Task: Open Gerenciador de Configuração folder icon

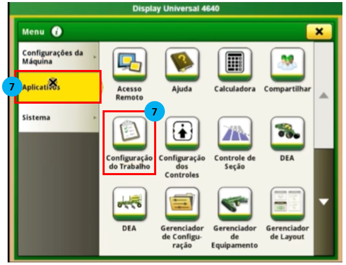Action: (x=182, y=203)
